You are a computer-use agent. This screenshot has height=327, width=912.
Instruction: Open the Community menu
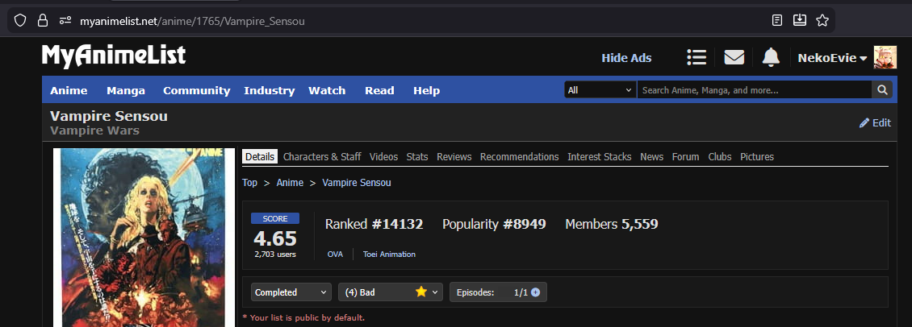point(197,90)
